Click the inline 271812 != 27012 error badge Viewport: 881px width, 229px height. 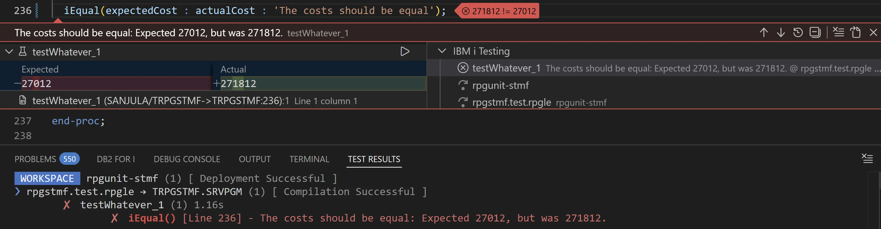[499, 11]
